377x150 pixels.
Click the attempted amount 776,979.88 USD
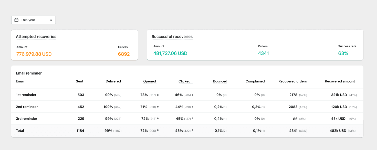[34, 54]
